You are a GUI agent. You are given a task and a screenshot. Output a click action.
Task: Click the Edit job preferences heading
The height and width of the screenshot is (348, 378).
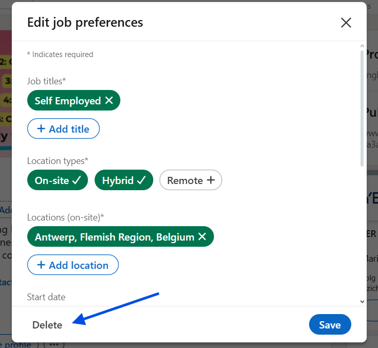85,23
